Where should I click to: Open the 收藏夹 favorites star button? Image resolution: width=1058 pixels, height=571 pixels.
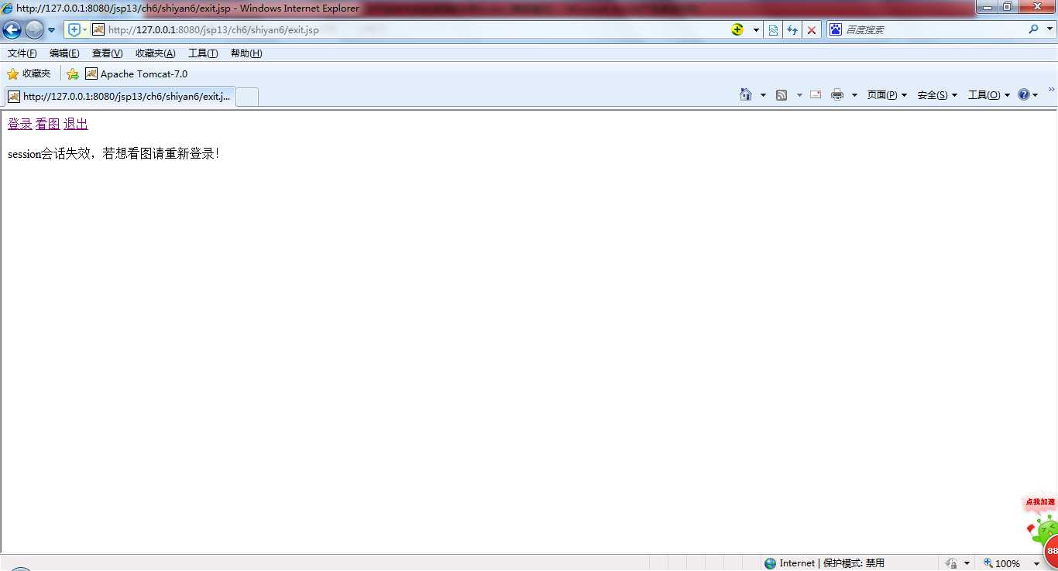(29, 74)
